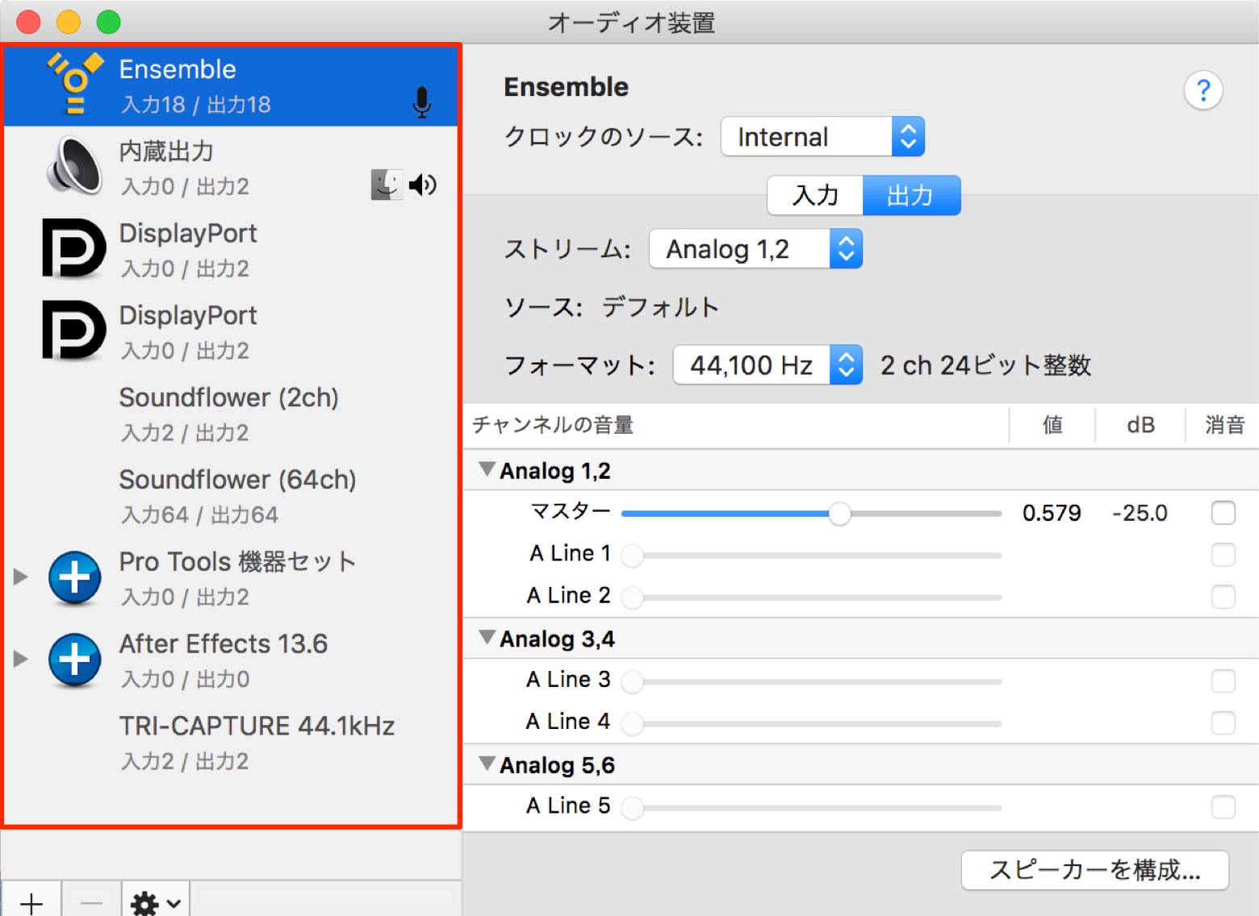This screenshot has height=916, width=1259.
Task: Click the 2 ch 24ビット整数 format text
Action: click(985, 365)
